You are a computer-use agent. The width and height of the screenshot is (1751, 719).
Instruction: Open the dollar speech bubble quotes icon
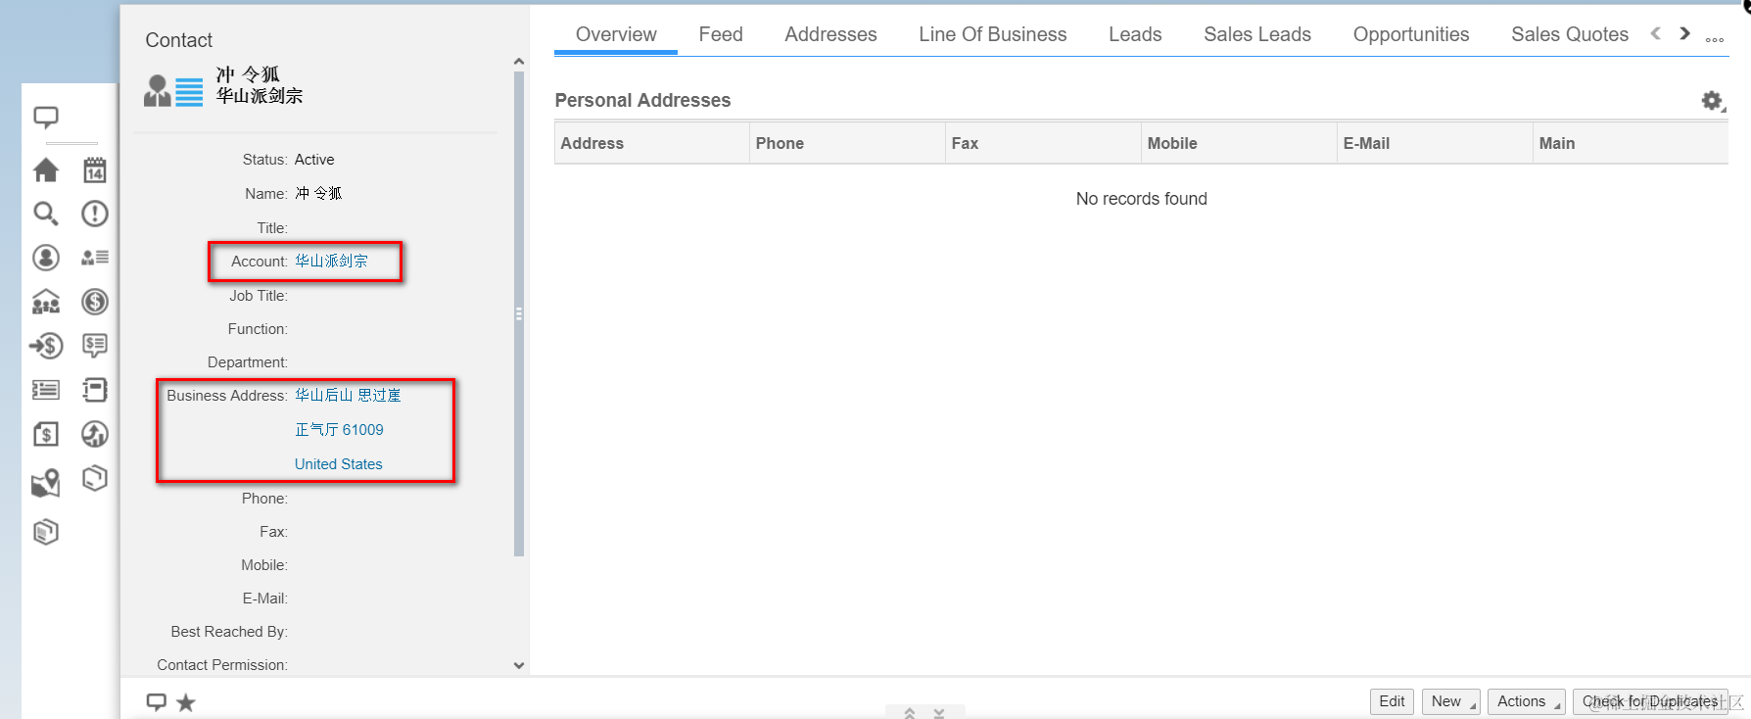click(x=95, y=346)
